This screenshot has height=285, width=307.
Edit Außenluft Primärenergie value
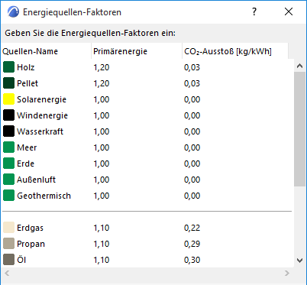click(x=102, y=180)
